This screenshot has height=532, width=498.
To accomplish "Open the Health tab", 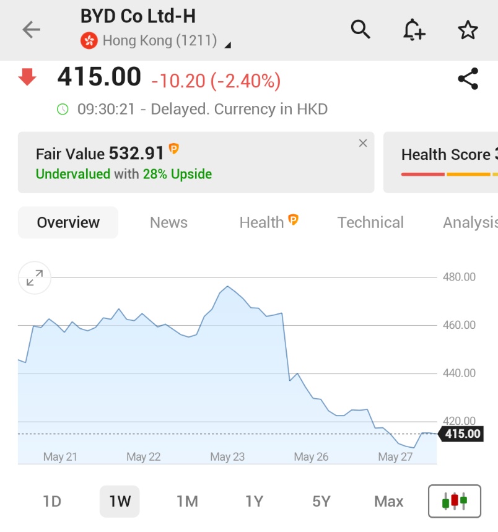I will click(x=268, y=222).
